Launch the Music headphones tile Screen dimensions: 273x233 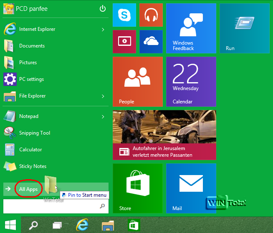151,15
